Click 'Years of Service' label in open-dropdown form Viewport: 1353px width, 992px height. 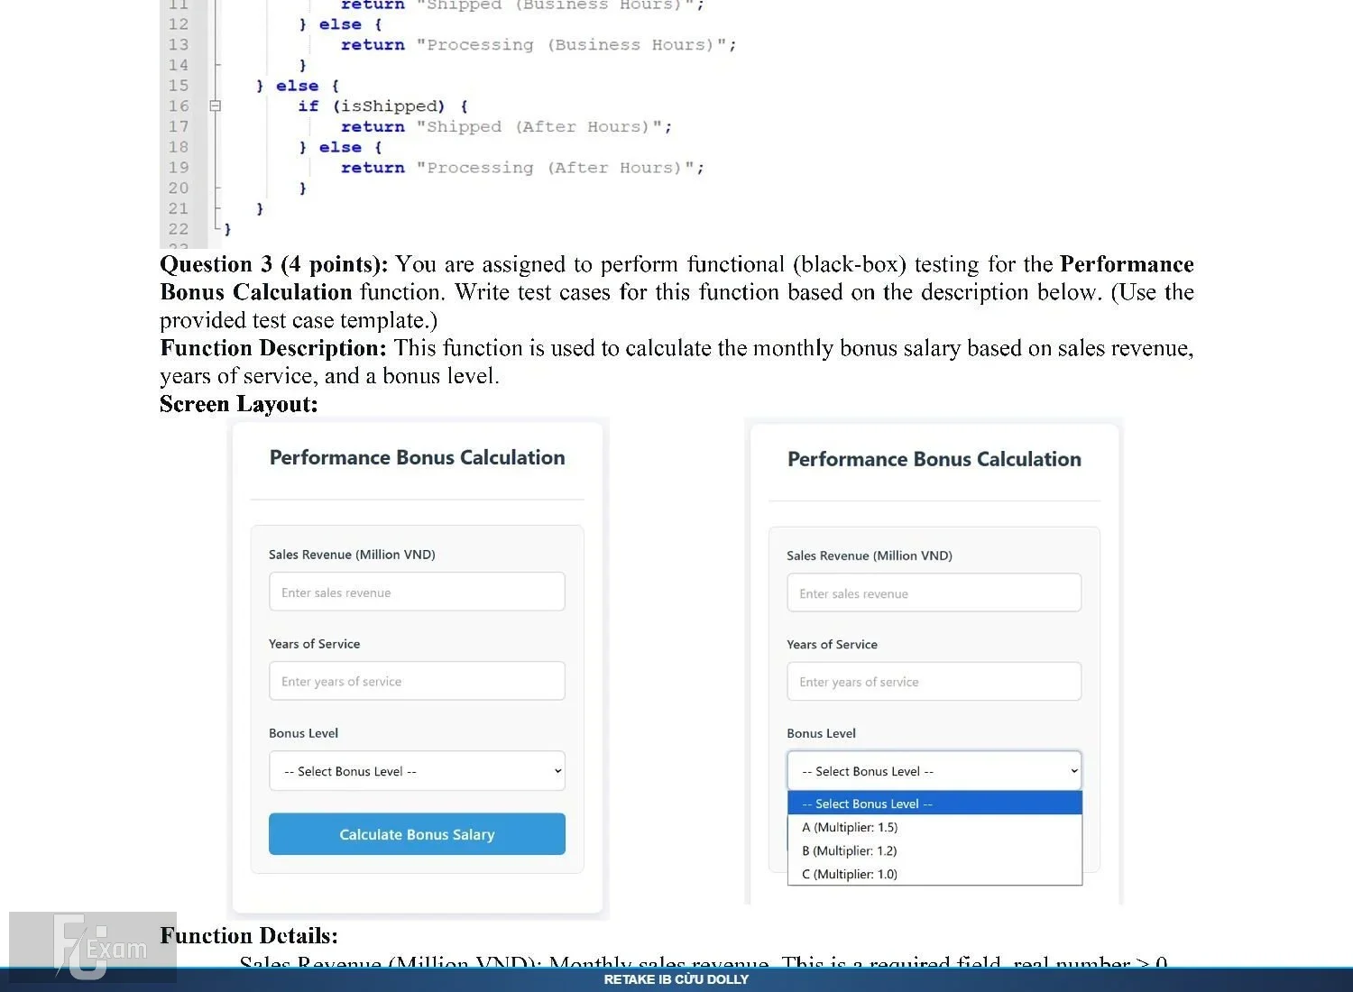coord(832,645)
